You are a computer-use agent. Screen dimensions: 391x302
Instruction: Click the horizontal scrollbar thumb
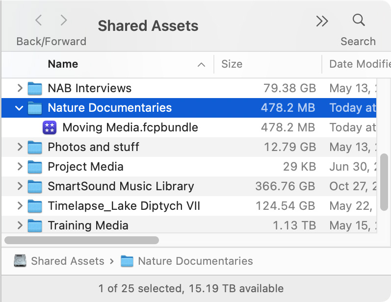click(x=81, y=240)
